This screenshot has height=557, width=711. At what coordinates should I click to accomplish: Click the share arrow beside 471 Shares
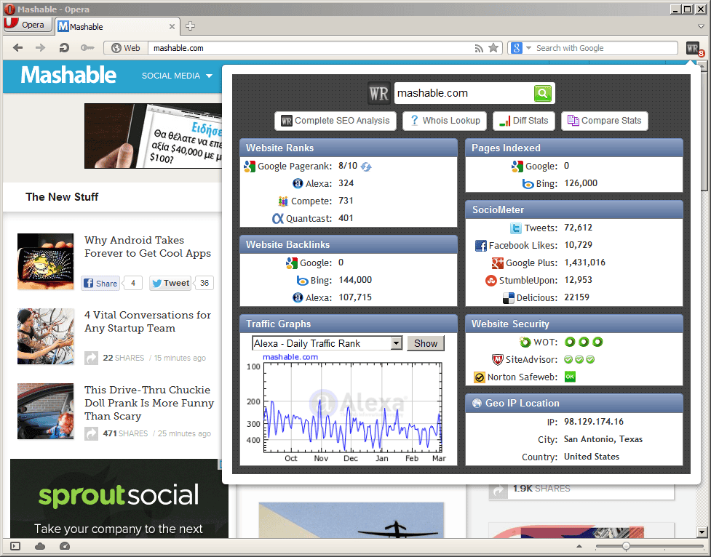tap(91, 433)
